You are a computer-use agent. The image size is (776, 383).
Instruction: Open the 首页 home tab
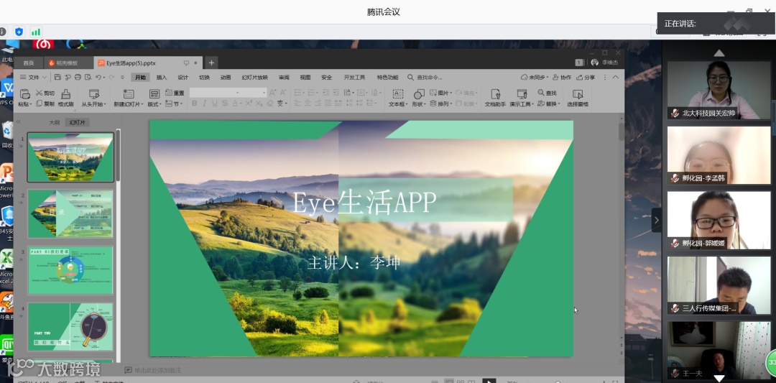pos(29,63)
